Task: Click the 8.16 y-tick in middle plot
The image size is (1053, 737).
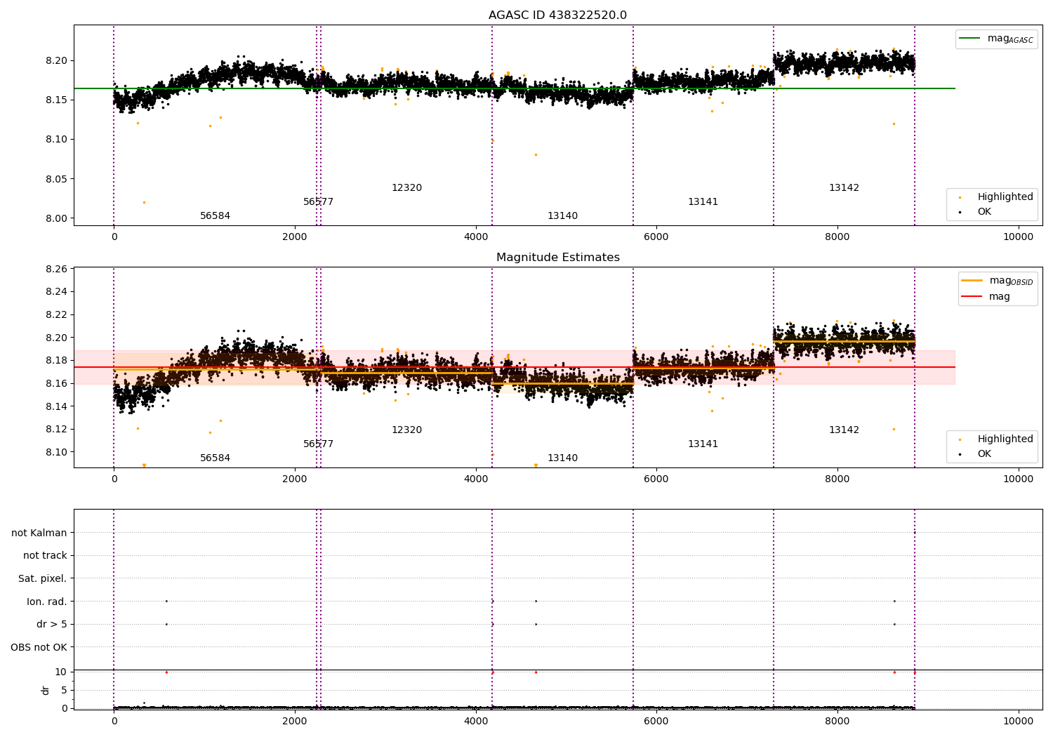Action: 56,383
